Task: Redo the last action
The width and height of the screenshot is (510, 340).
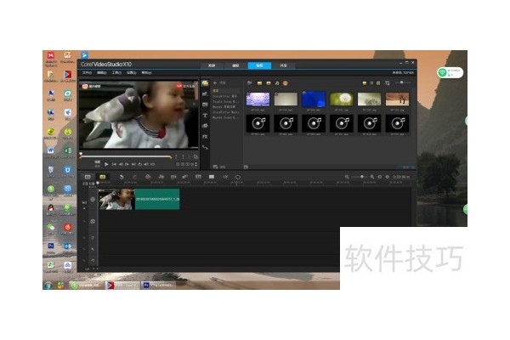Action: (134, 177)
